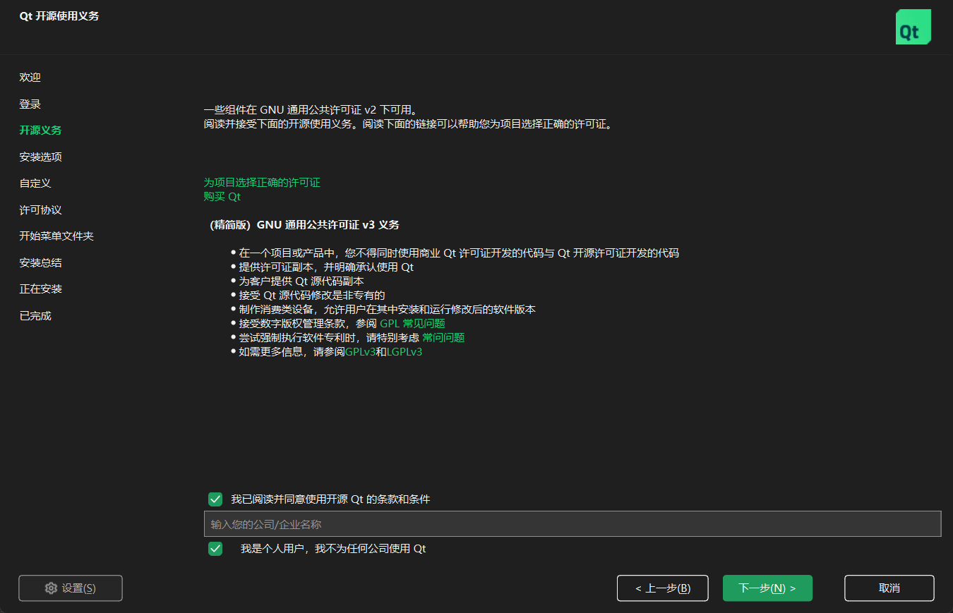Uncheck 我已阅读并同意使用开源 Qt 的条款和条件
953x613 pixels.
(215, 499)
